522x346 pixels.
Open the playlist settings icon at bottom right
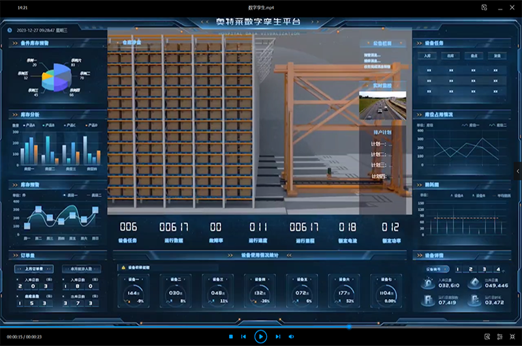click(500, 336)
